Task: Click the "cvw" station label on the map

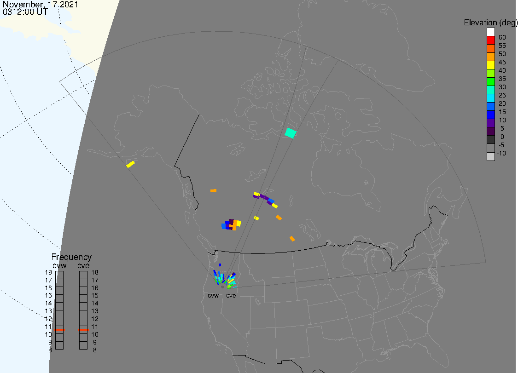Action: [x=213, y=295]
